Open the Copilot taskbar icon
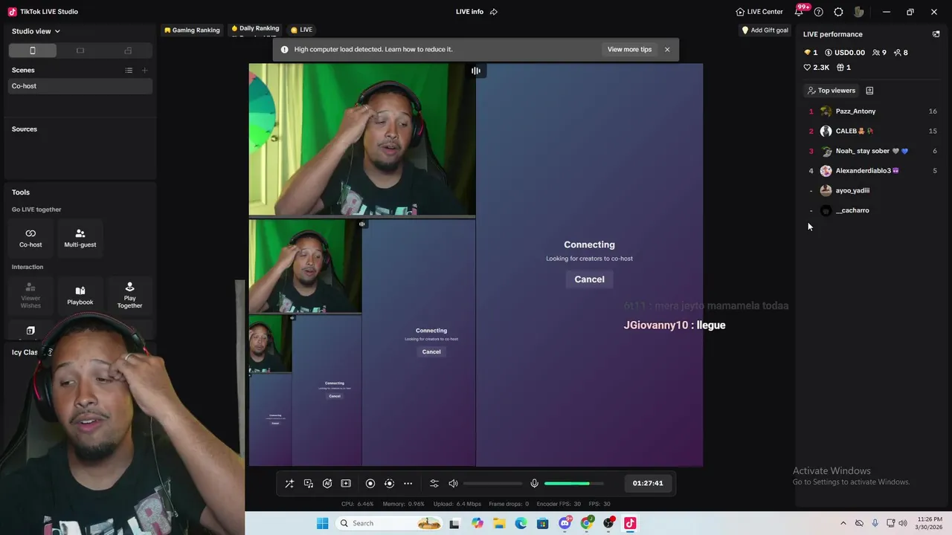The height and width of the screenshot is (535, 952). (477, 523)
